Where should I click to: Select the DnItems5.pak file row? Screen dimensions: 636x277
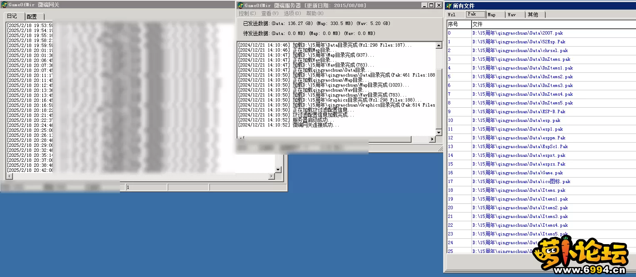(541, 103)
